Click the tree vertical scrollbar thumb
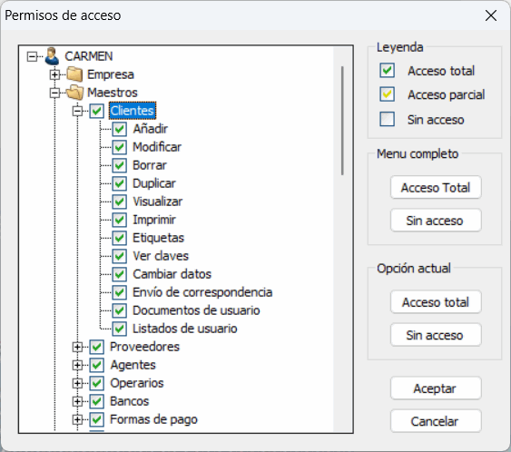This screenshot has height=452, width=511. 342,121
